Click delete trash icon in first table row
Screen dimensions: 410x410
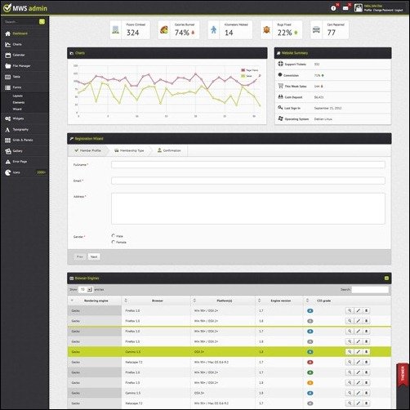click(x=366, y=310)
